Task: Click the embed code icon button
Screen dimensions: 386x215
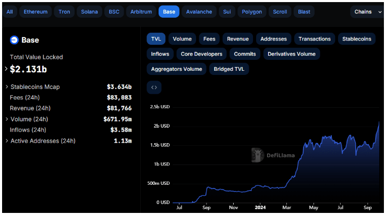Action: click(154, 87)
